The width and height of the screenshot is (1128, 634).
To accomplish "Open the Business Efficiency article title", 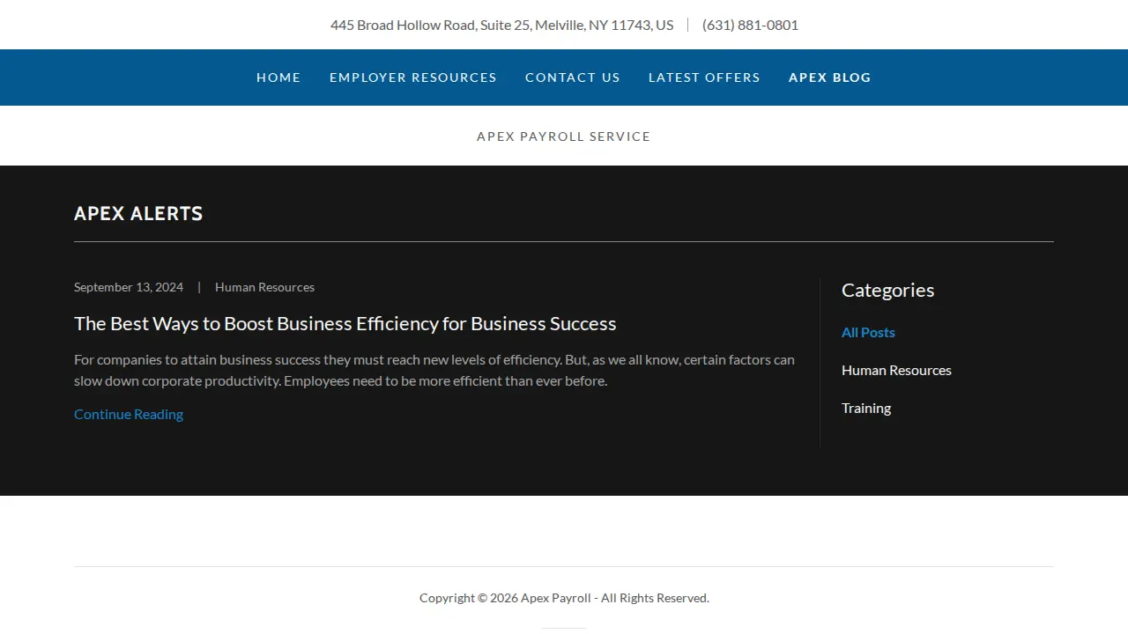I will tap(345, 323).
